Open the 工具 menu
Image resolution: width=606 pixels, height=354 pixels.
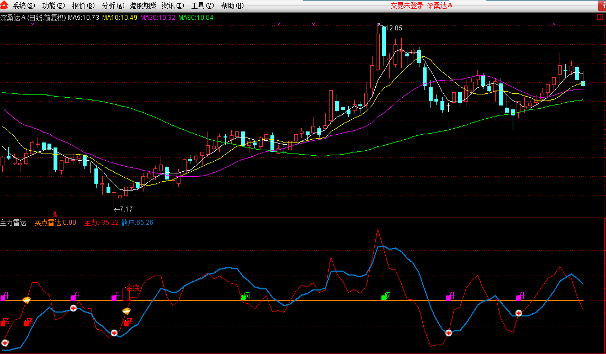202,6
